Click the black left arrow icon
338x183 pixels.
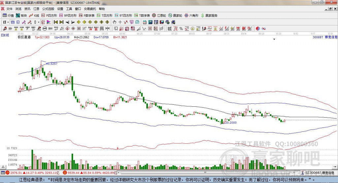pos(67,22)
